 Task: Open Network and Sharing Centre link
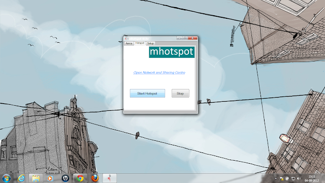tap(159, 73)
